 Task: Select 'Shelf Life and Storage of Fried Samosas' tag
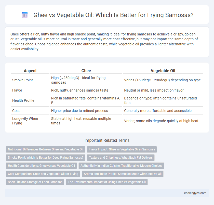tap(35, 182)
